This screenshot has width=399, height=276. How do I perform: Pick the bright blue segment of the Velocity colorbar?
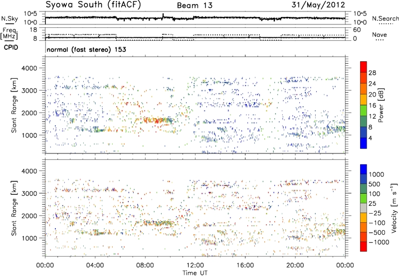[364, 169]
